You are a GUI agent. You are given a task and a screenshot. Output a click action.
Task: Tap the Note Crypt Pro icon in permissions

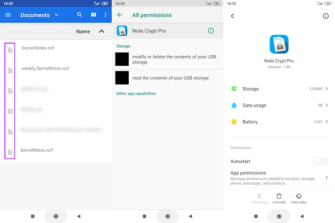pyautogui.click(x=122, y=31)
